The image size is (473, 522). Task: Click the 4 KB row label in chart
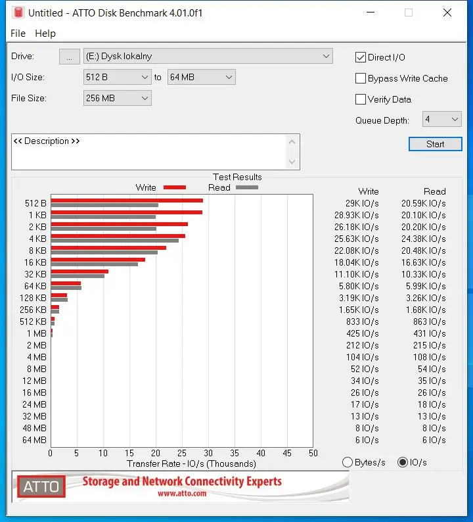[x=37, y=239]
